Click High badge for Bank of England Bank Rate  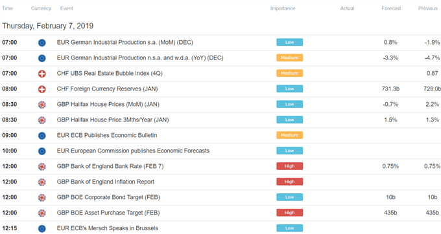click(290, 166)
